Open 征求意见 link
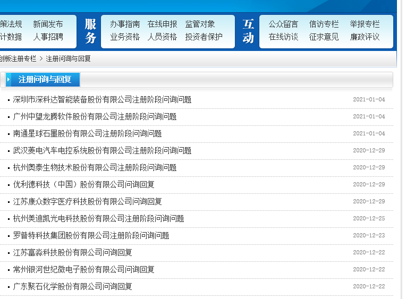406x299 pixels. pos(324,37)
